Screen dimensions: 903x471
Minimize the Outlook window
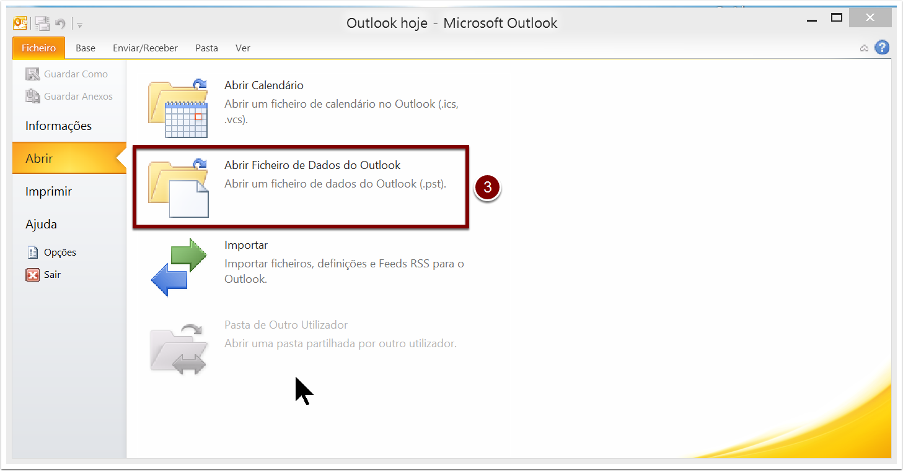click(812, 19)
